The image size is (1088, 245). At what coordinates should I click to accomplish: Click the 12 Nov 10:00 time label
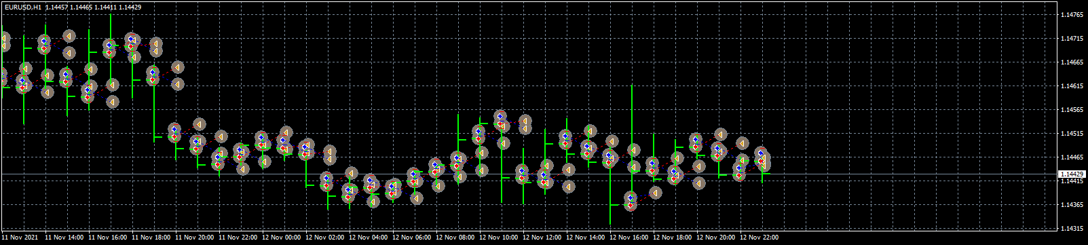click(499, 238)
